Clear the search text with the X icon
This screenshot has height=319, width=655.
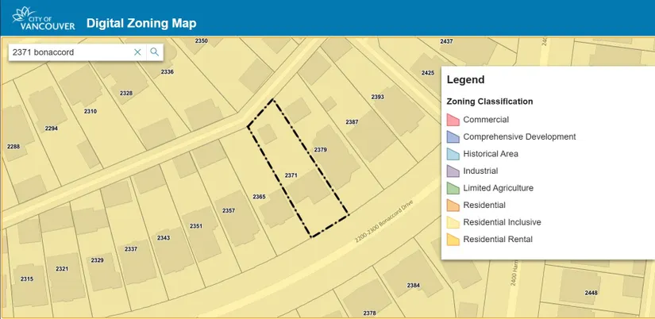tap(137, 52)
